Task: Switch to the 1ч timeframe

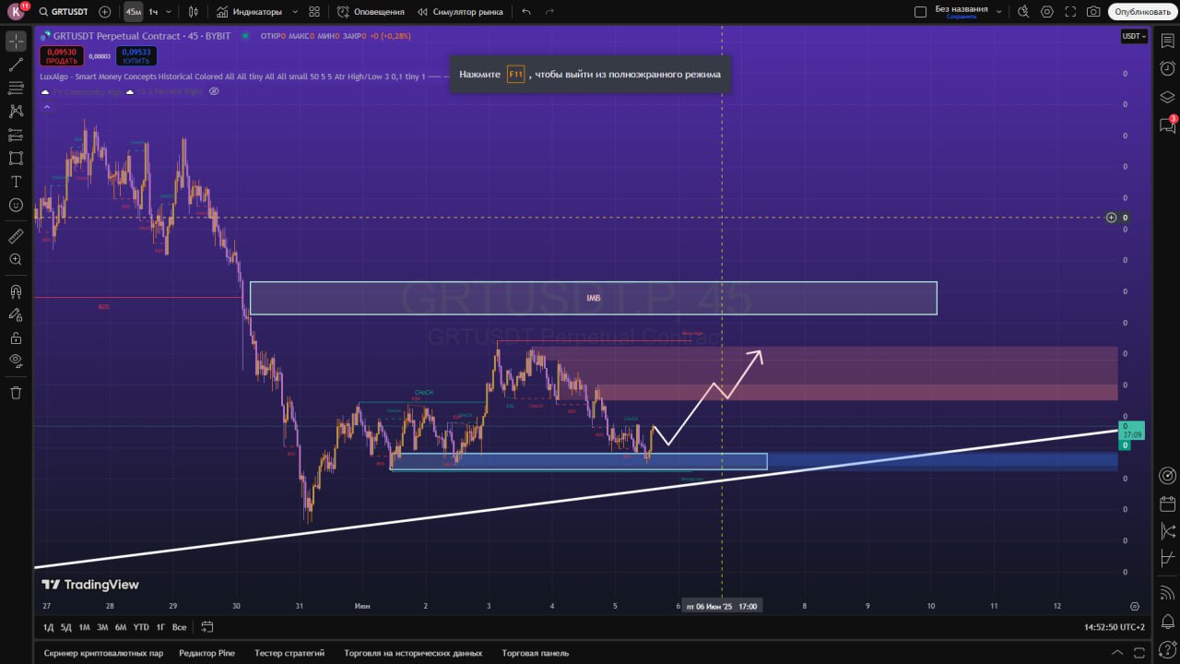Action: pyautogui.click(x=153, y=12)
